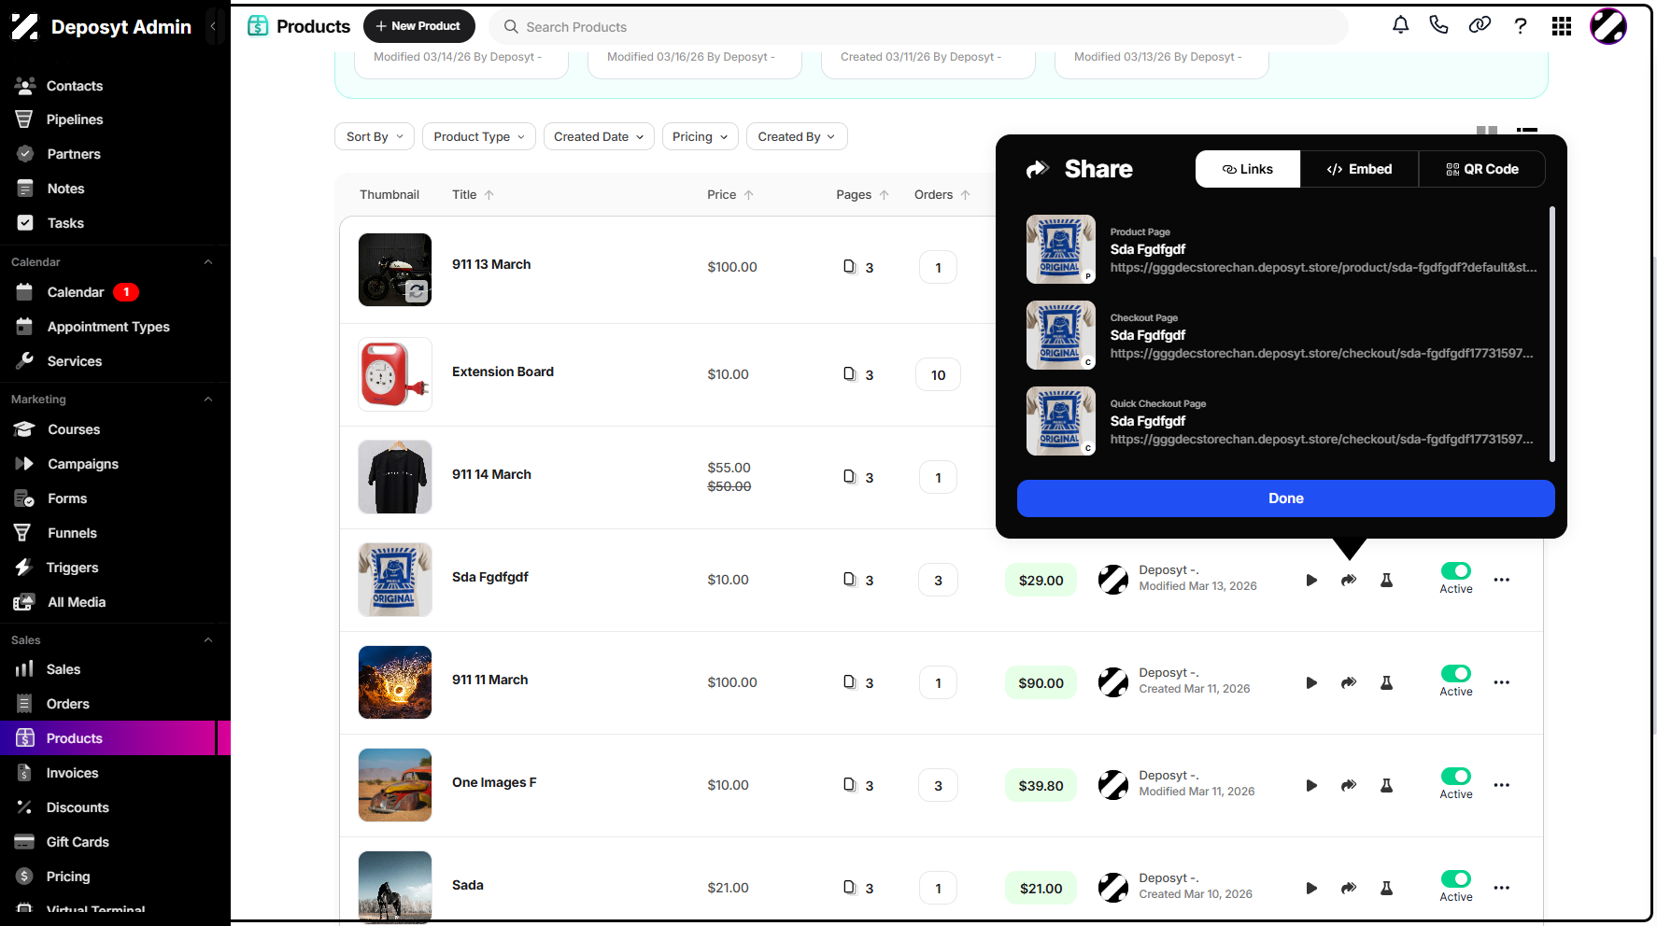
Task: Sort table by Price column
Action: 730,194
